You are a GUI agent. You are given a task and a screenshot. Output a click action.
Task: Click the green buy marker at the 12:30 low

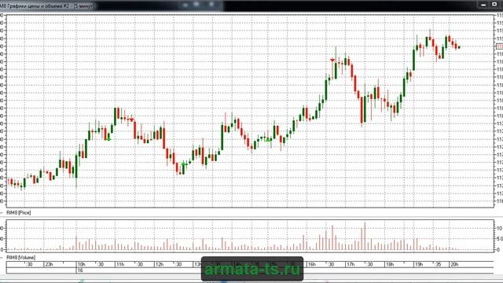183,164
